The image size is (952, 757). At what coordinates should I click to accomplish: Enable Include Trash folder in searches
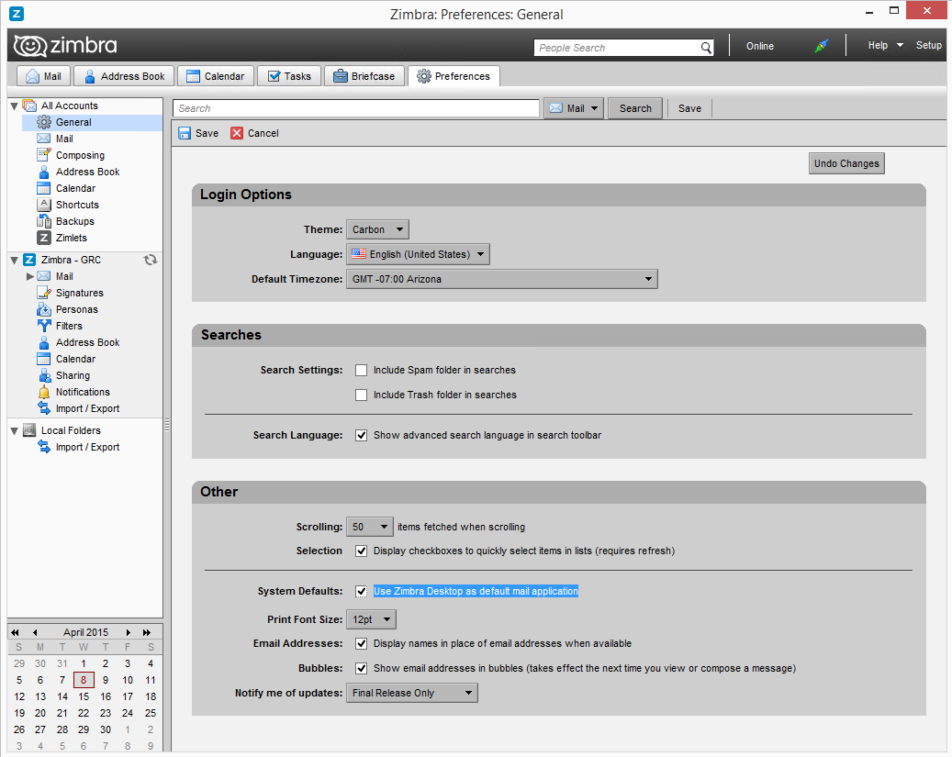(x=362, y=395)
